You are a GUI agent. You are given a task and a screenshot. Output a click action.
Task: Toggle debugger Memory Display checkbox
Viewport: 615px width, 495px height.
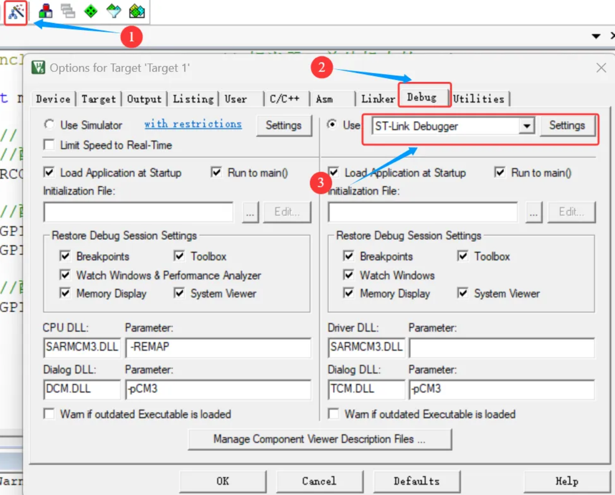(x=349, y=293)
